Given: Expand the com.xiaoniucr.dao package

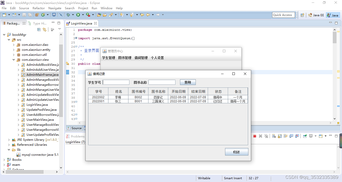Looking at the screenshot, I should [14, 45].
